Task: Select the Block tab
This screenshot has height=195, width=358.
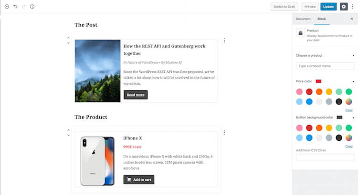Action: tap(321, 19)
